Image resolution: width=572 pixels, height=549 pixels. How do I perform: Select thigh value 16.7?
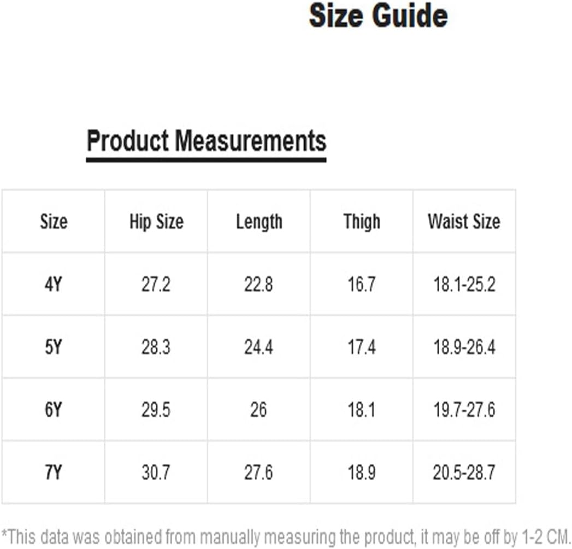362,284
